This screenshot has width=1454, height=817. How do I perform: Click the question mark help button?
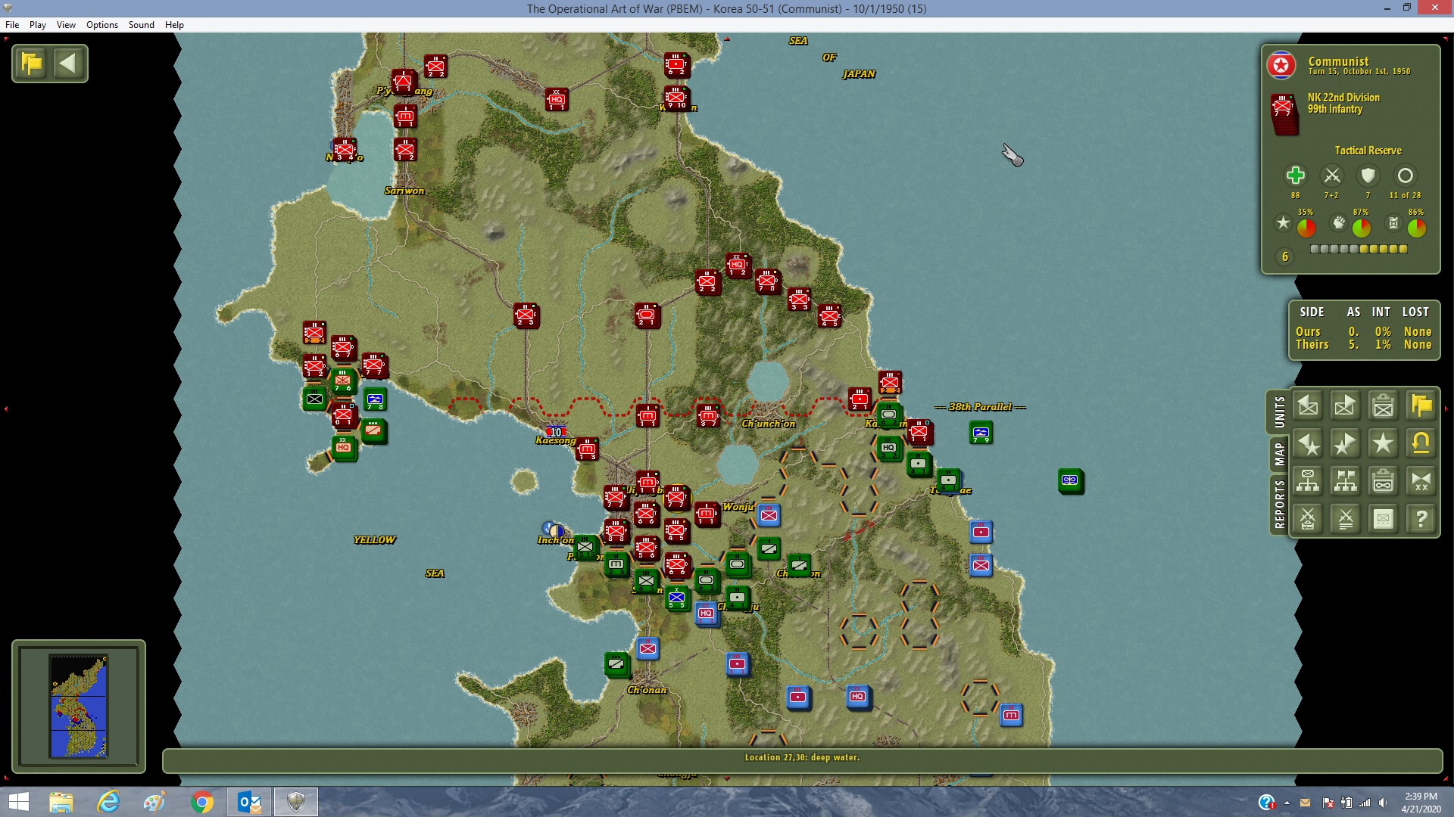(x=1421, y=519)
